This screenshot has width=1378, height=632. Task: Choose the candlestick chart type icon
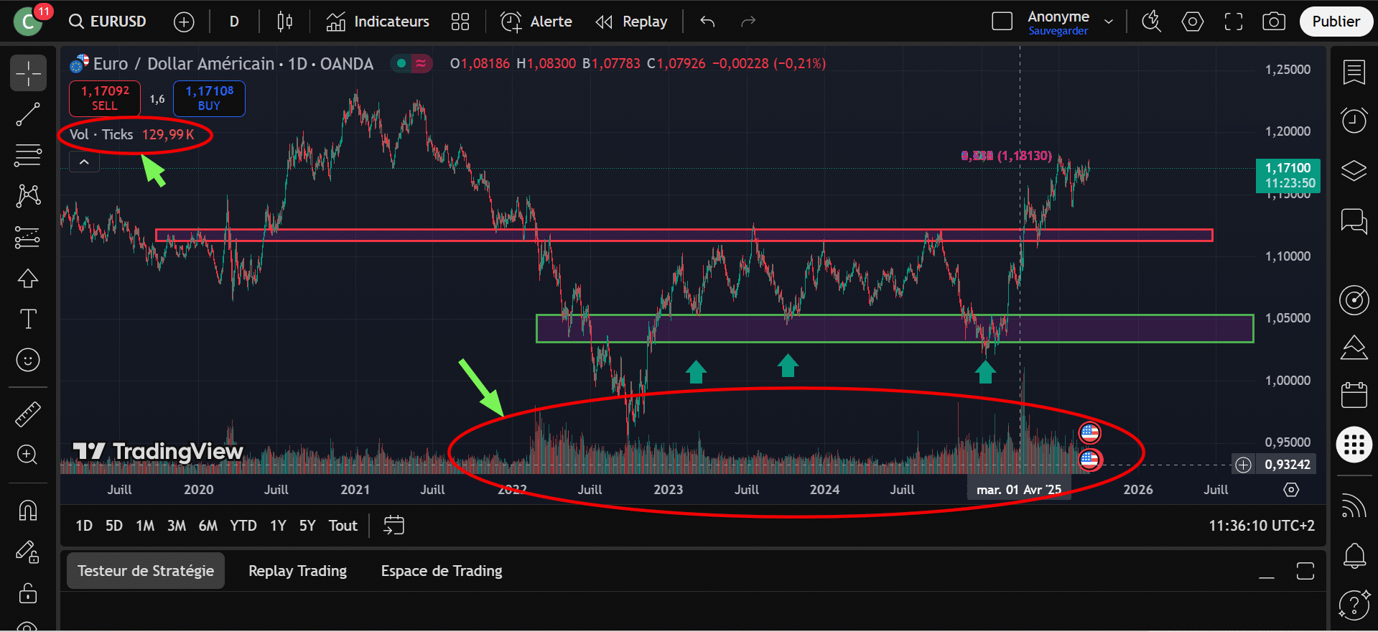click(284, 22)
